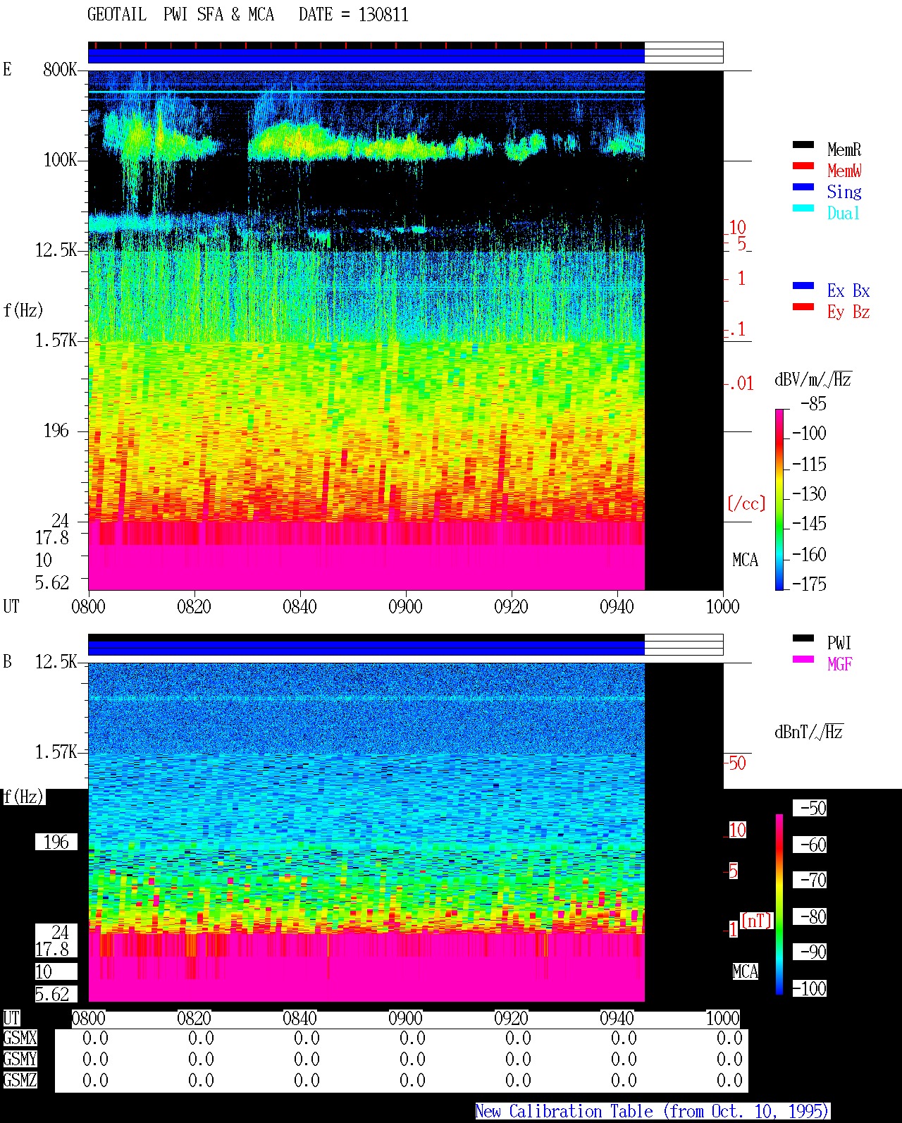Click the DATE = 130811 label

354,15
